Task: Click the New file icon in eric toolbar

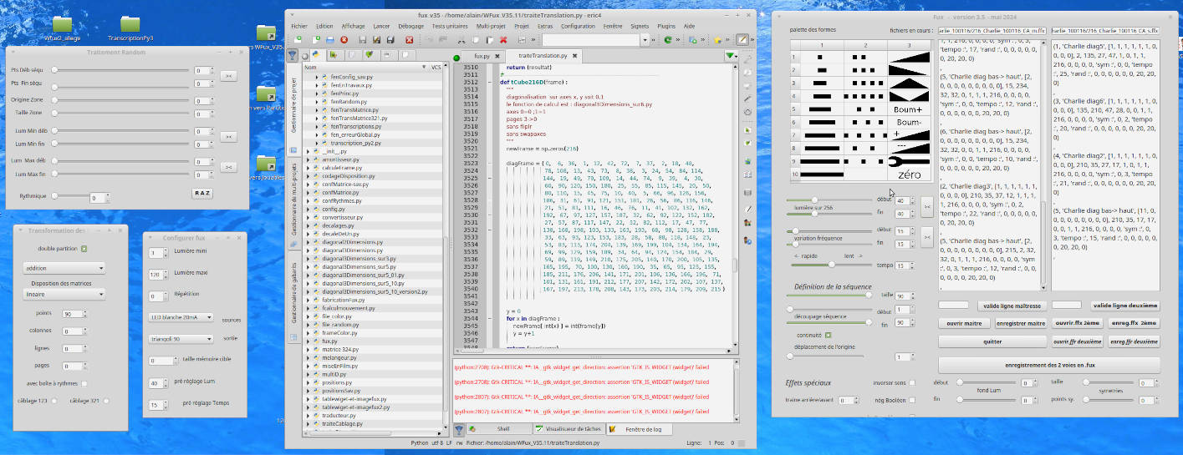Action: pos(317,39)
